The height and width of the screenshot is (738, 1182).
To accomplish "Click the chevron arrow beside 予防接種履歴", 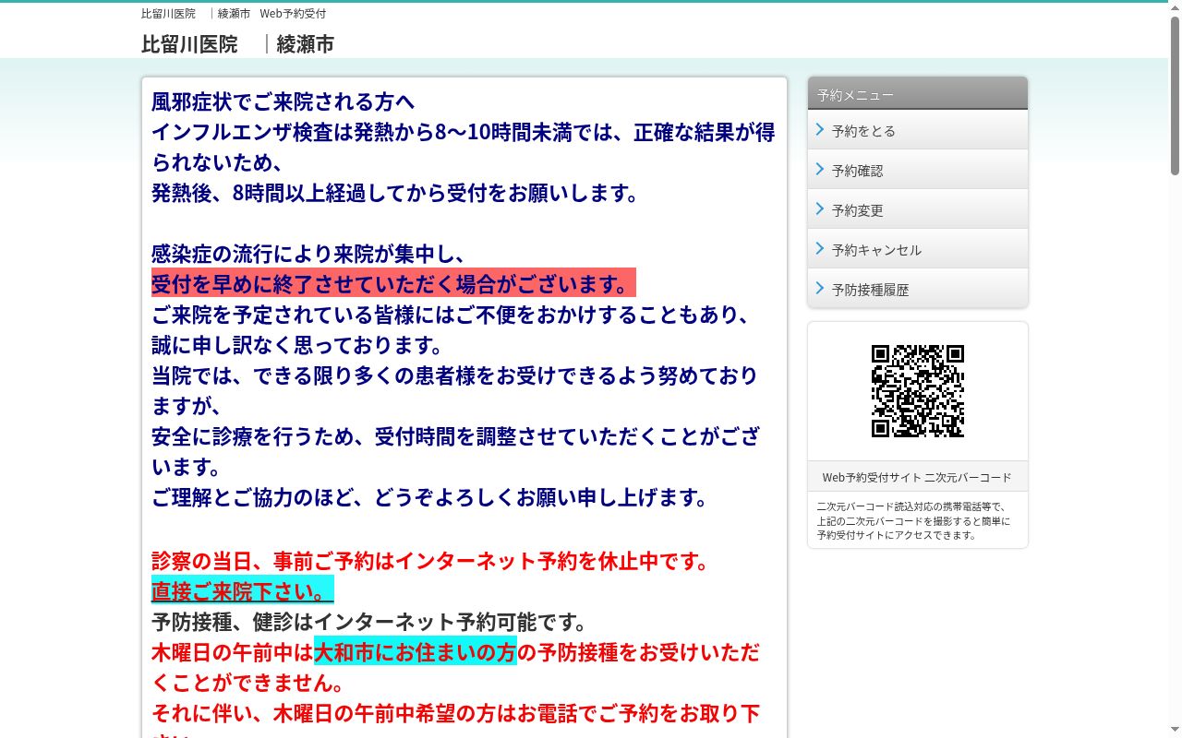I will pos(820,289).
